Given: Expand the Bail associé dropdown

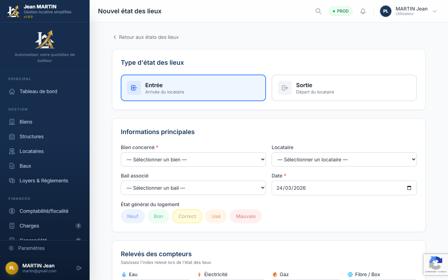Looking at the screenshot, I should (193, 188).
